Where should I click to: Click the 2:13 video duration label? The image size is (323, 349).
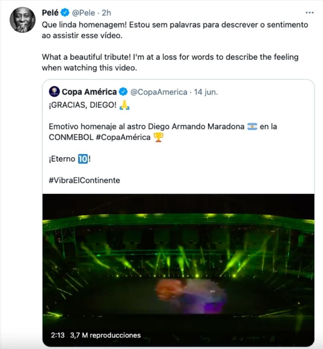pyautogui.click(x=58, y=335)
